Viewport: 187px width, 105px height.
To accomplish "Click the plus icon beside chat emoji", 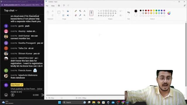I will 13,95.
